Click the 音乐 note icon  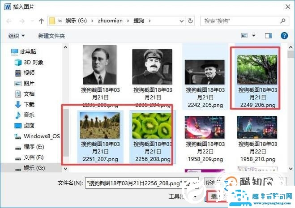[x=18, y=115]
